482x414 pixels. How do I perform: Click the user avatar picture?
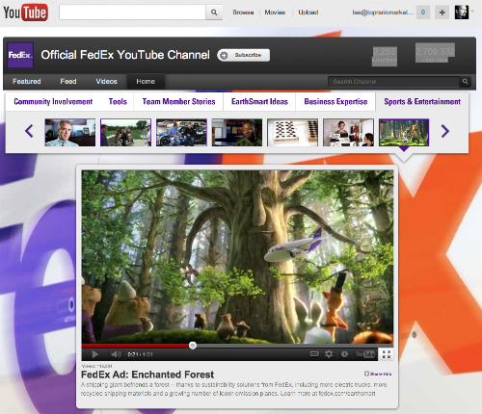pos(462,13)
